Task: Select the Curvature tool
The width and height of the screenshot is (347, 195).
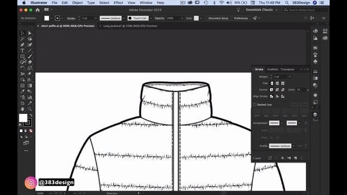Action: (x=30, y=44)
